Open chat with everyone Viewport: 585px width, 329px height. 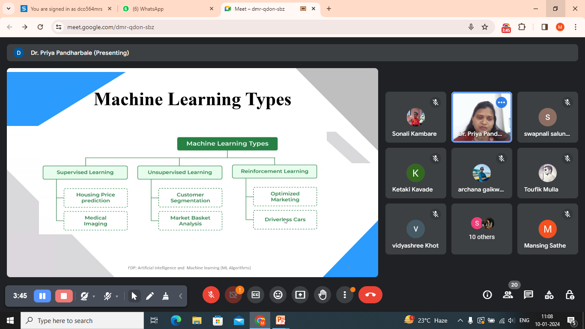(x=528, y=295)
